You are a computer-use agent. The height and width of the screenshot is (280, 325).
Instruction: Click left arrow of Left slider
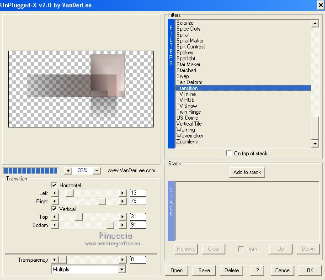click(55, 193)
